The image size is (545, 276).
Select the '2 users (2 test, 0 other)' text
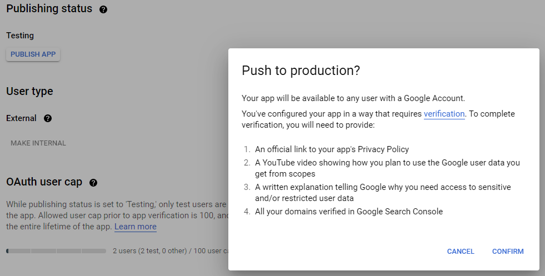[x=150, y=250]
